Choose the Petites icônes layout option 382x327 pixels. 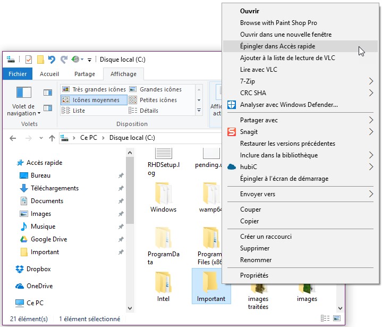pyautogui.click(x=158, y=100)
